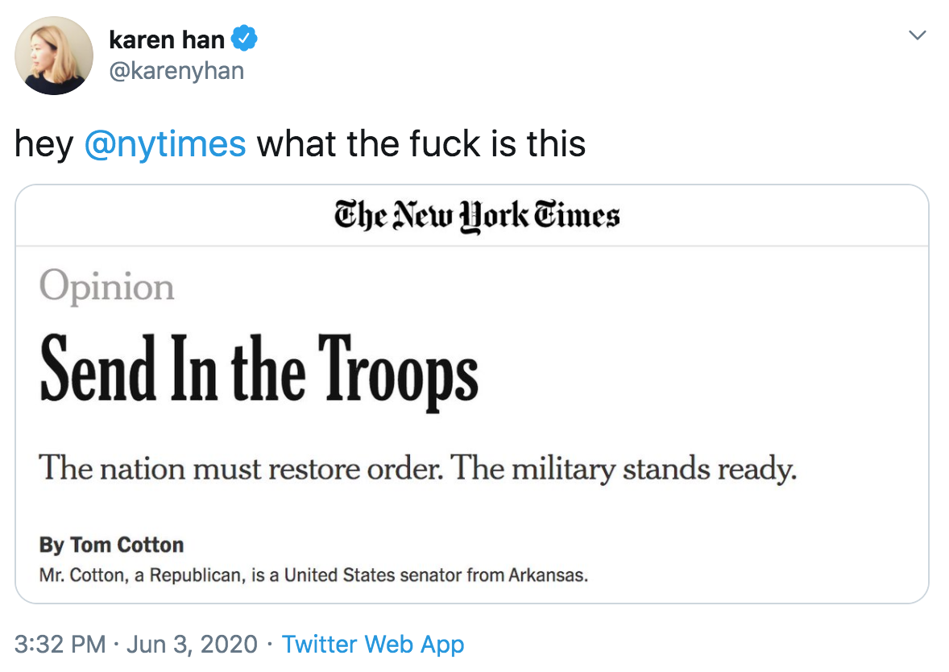The image size is (949, 672).
Task: Open karen han display name profile link
Action: coord(167,39)
